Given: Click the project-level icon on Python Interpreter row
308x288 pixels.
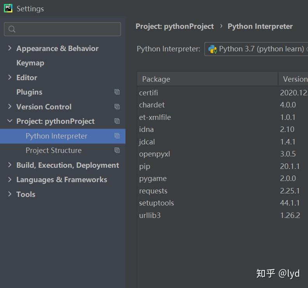Looking at the screenshot, I should tap(117, 136).
